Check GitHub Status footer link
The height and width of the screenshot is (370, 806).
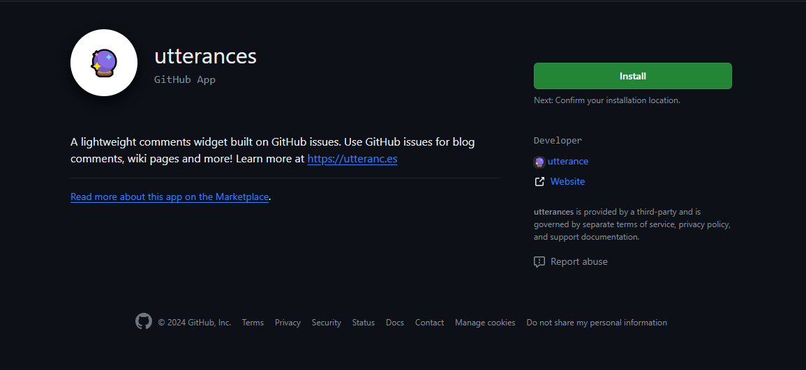[x=364, y=323]
